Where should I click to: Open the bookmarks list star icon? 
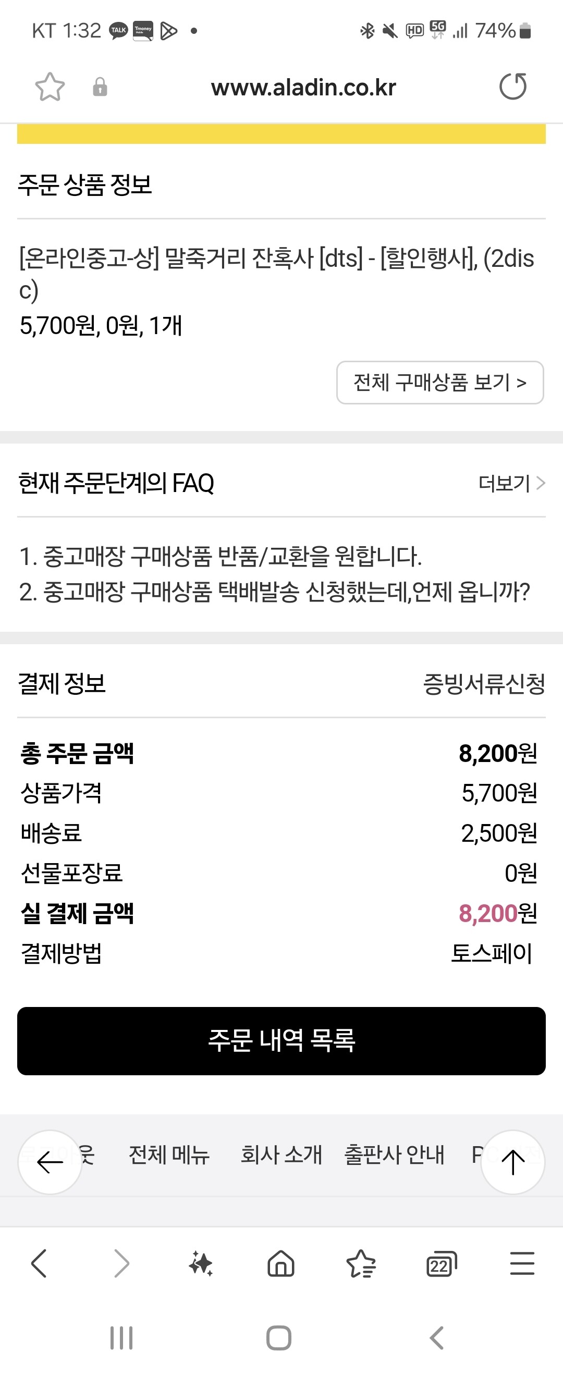[361, 1263]
